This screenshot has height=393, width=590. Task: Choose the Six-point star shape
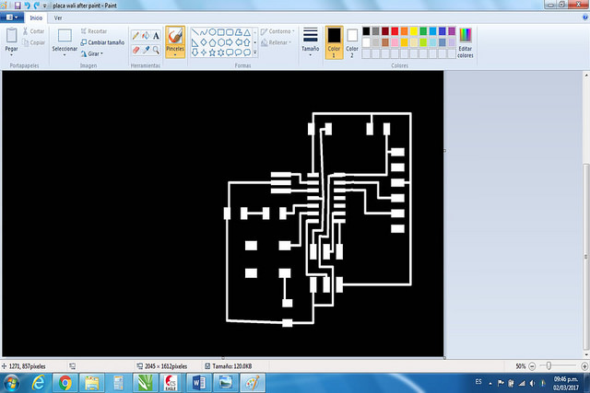(221, 52)
